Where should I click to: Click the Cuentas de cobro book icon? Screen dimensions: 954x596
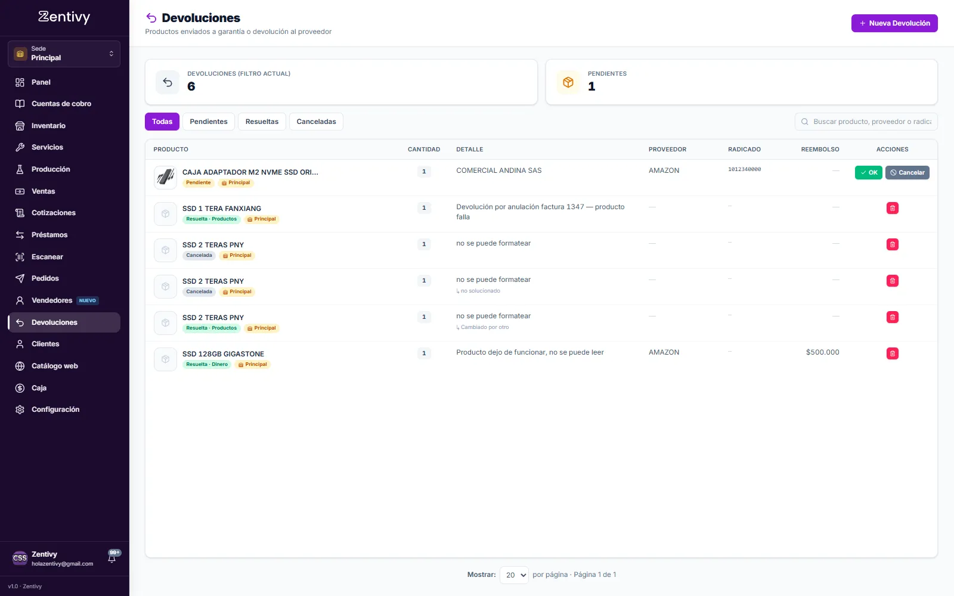20,104
